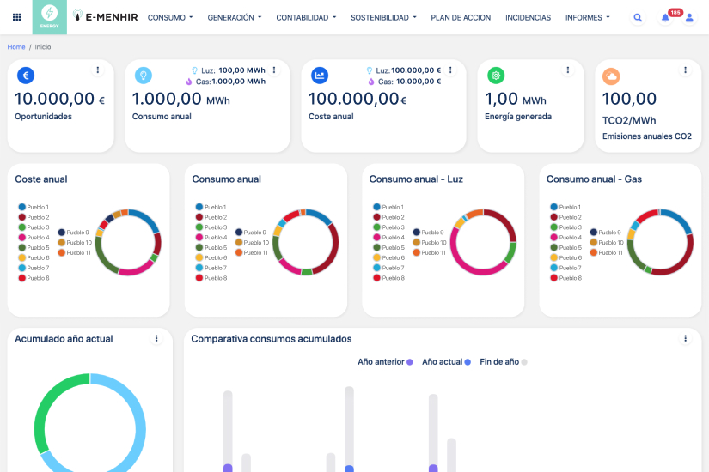Toggle Pueblo 5 in Consumo anual - Luz legend
The width and height of the screenshot is (709, 472).
tap(388, 247)
